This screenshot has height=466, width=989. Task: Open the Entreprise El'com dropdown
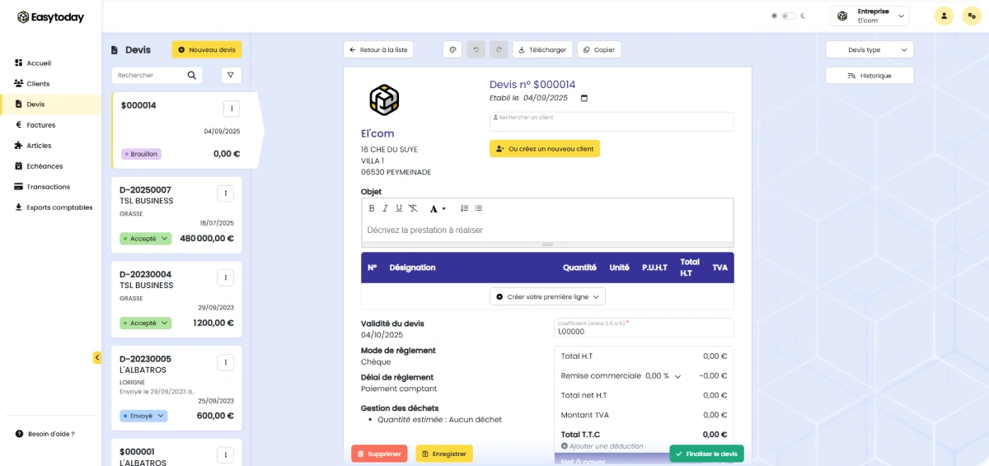(x=869, y=16)
